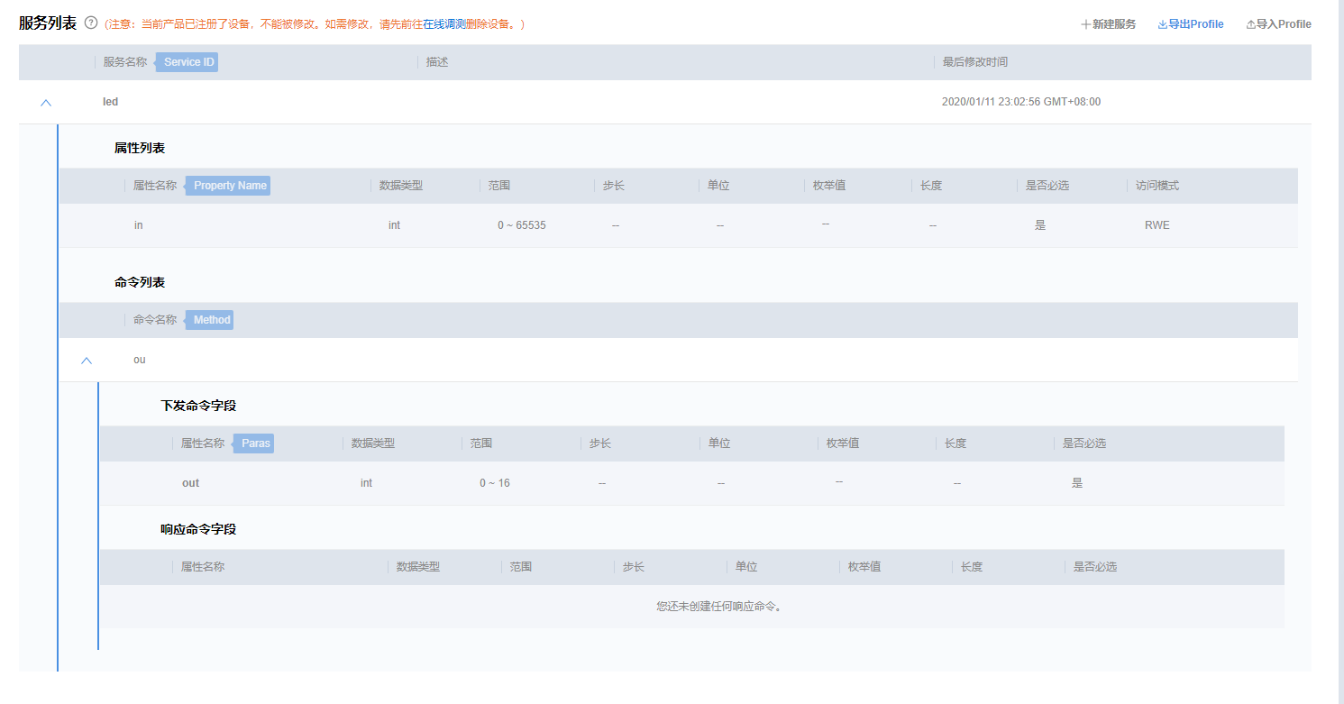Click the 命令名称 column header

(155, 320)
